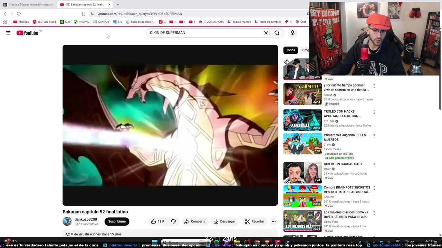Open the SIU bookmark
The width and height of the screenshot is (442, 248).
118,22
